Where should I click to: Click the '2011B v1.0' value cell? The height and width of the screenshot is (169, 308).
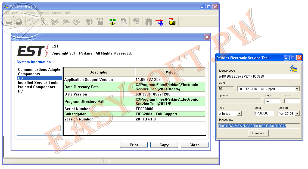coord(170,119)
